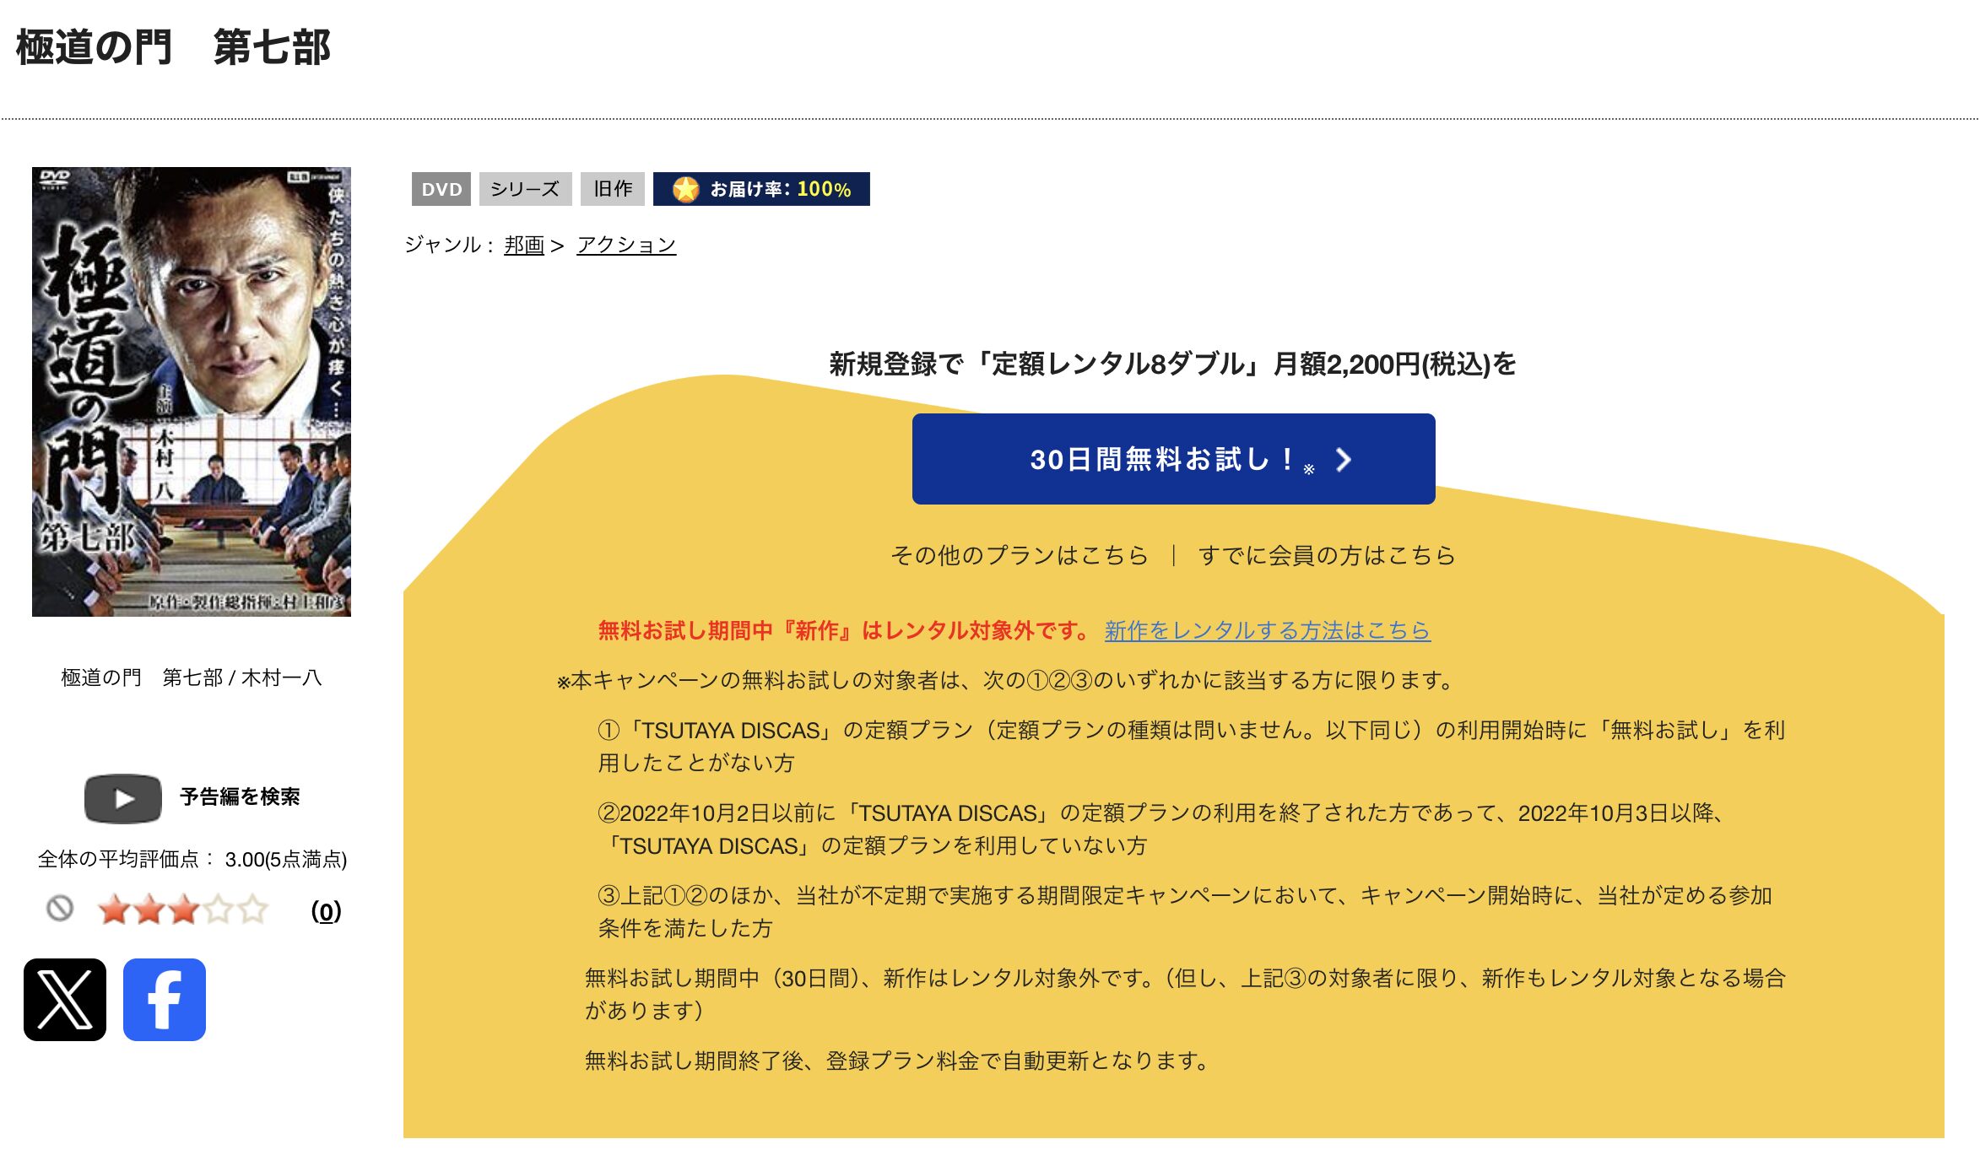1980x1166 pixels.
Task: Share on X (Twitter) icon
Action: tap(65, 1000)
